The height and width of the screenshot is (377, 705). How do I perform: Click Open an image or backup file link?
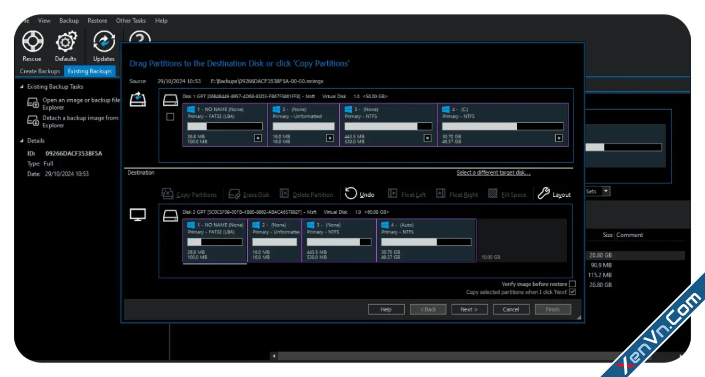click(x=81, y=104)
